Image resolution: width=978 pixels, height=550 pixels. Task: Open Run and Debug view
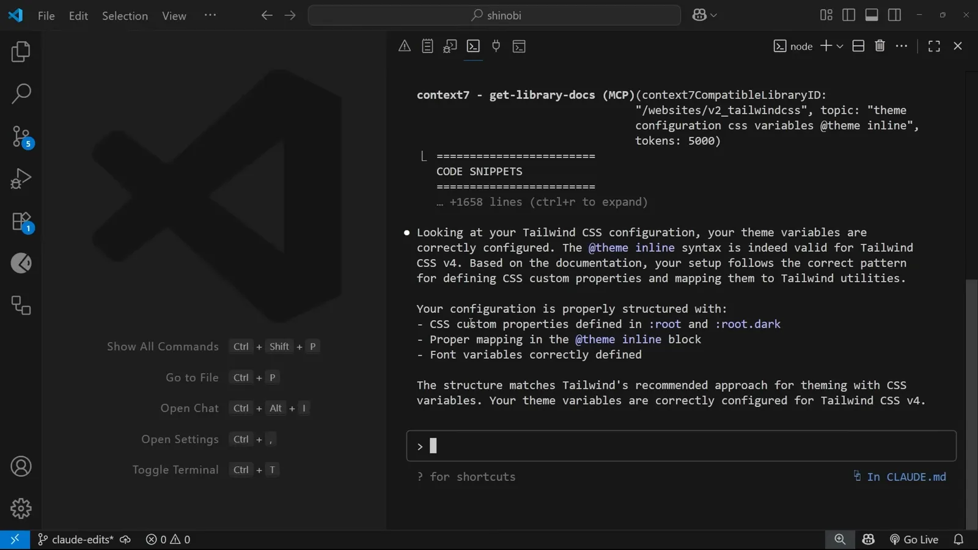pos(21,178)
